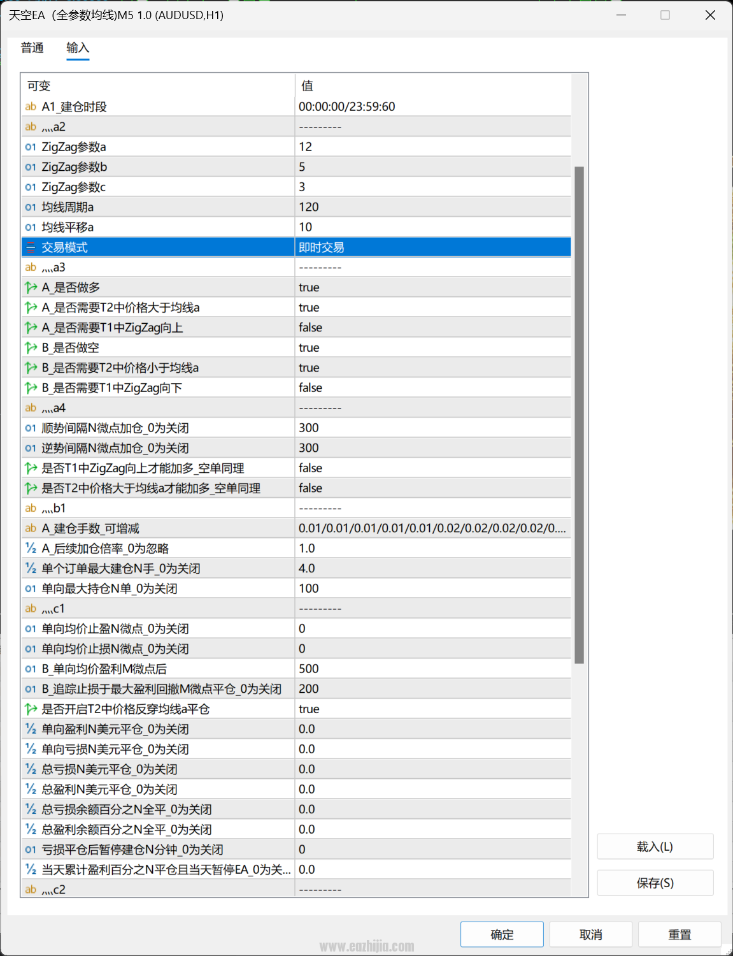This screenshot has height=956, width=733.
Task: Click the boolean icon beside B_是否做空
Action: [x=31, y=348]
